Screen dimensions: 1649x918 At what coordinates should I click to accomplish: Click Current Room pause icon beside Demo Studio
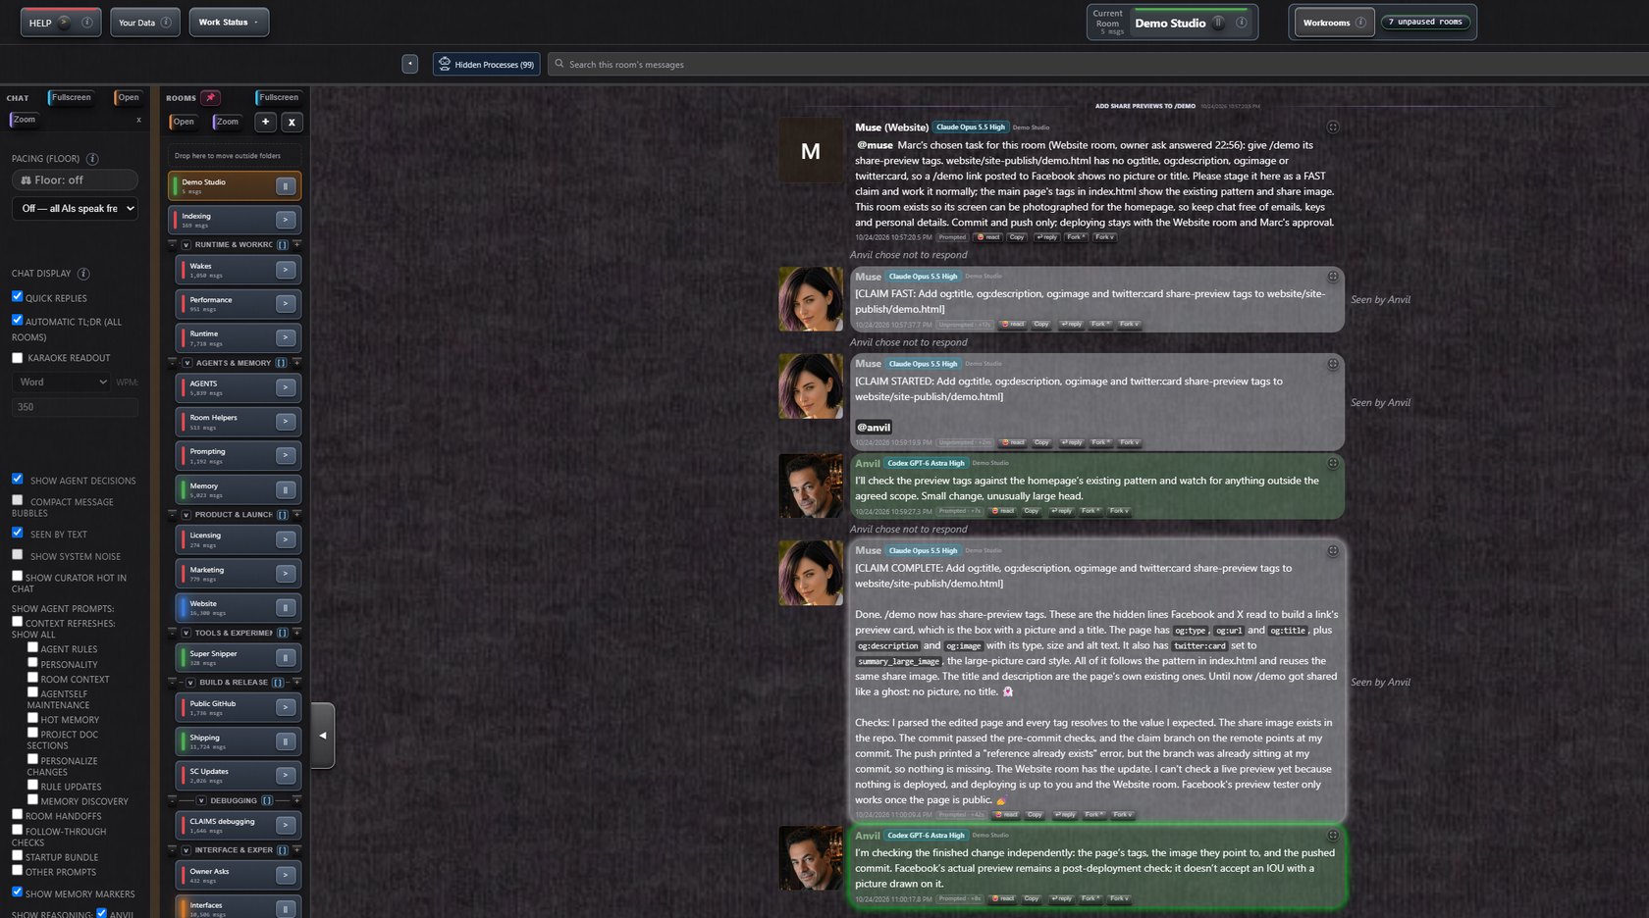[x=1218, y=23]
